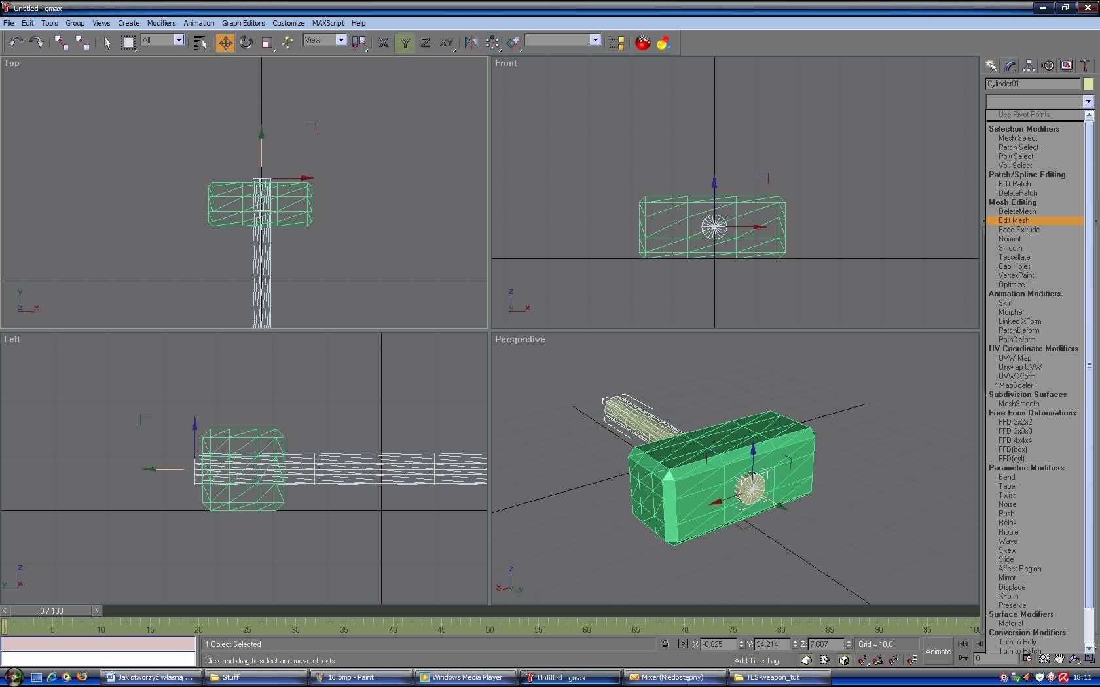The image size is (1100, 687).
Task: Switch to Windows Media Player in taskbar
Action: pos(466,677)
